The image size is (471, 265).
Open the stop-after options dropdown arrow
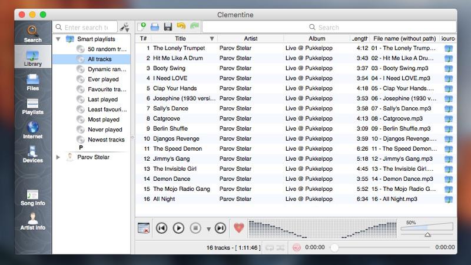pyautogui.click(x=208, y=229)
